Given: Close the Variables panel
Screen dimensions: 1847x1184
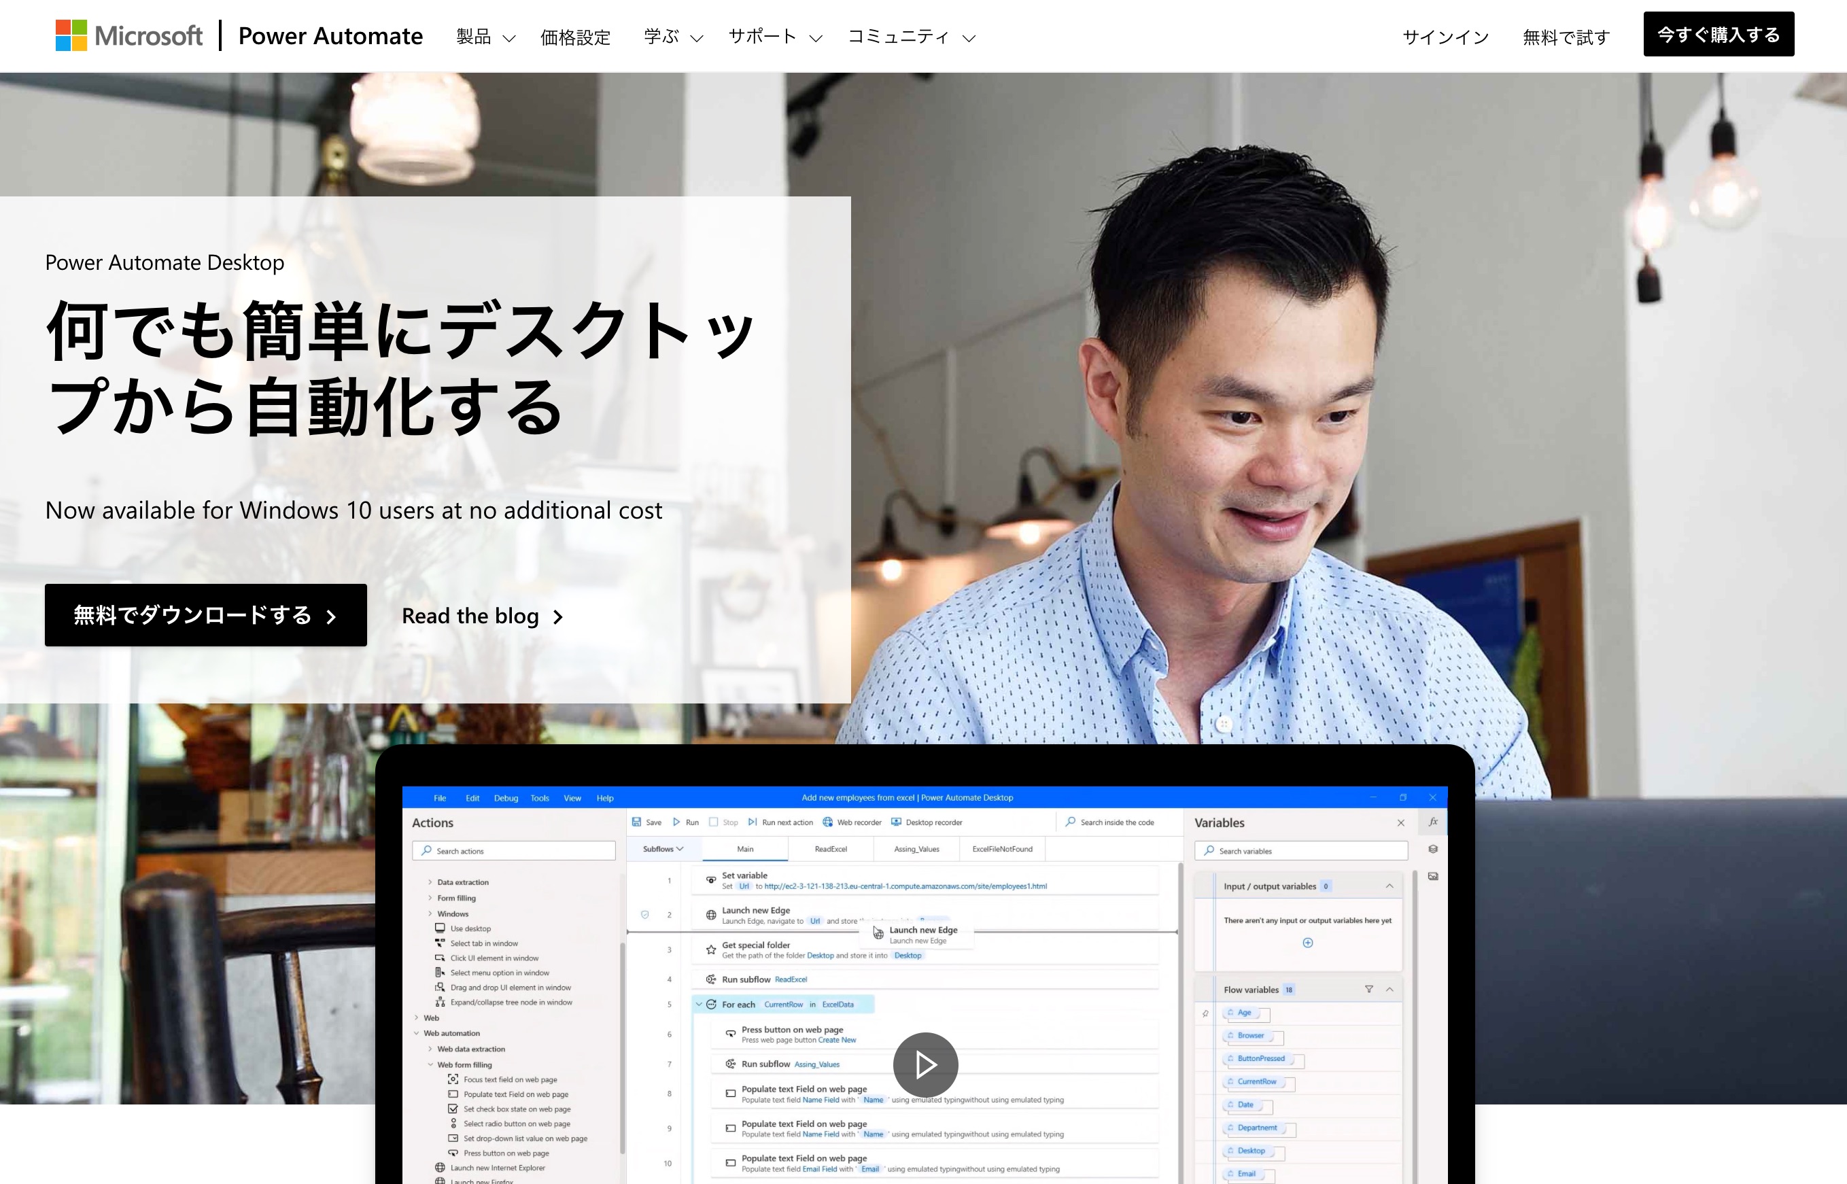Looking at the screenshot, I should coord(1400,822).
